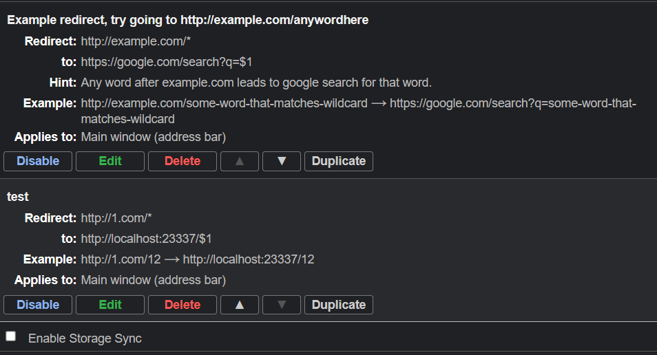This screenshot has height=355, width=657.
Task: Click the http://1.com/* redirect pattern
Action: click(x=116, y=218)
